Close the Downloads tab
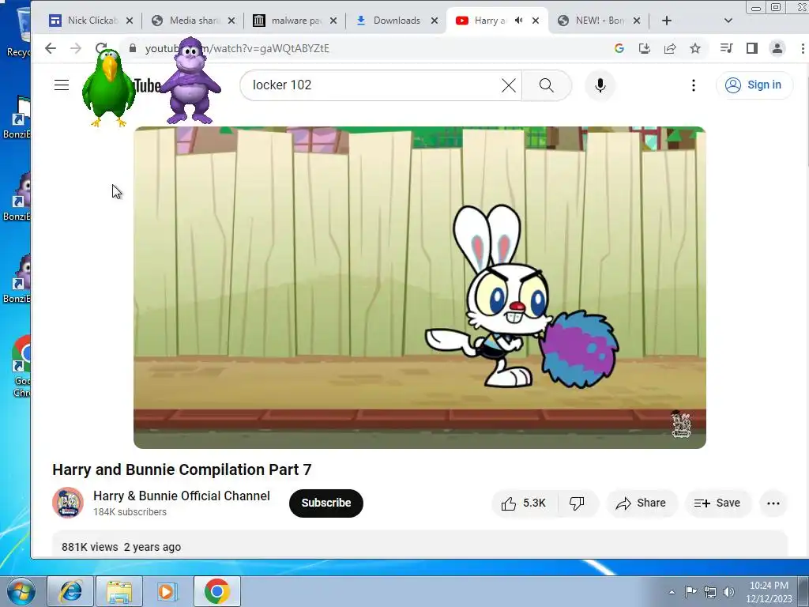This screenshot has width=809, height=607. click(435, 21)
